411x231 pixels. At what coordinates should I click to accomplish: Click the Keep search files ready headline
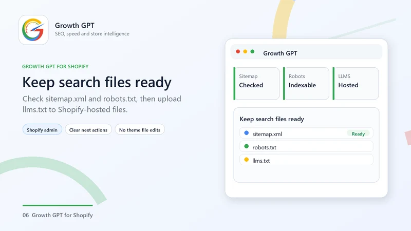tap(97, 82)
